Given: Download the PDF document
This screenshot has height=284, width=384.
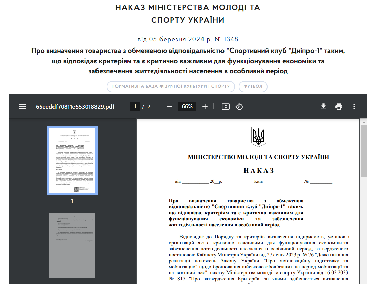Looking at the screenshot, I should [x=323, y=106].
